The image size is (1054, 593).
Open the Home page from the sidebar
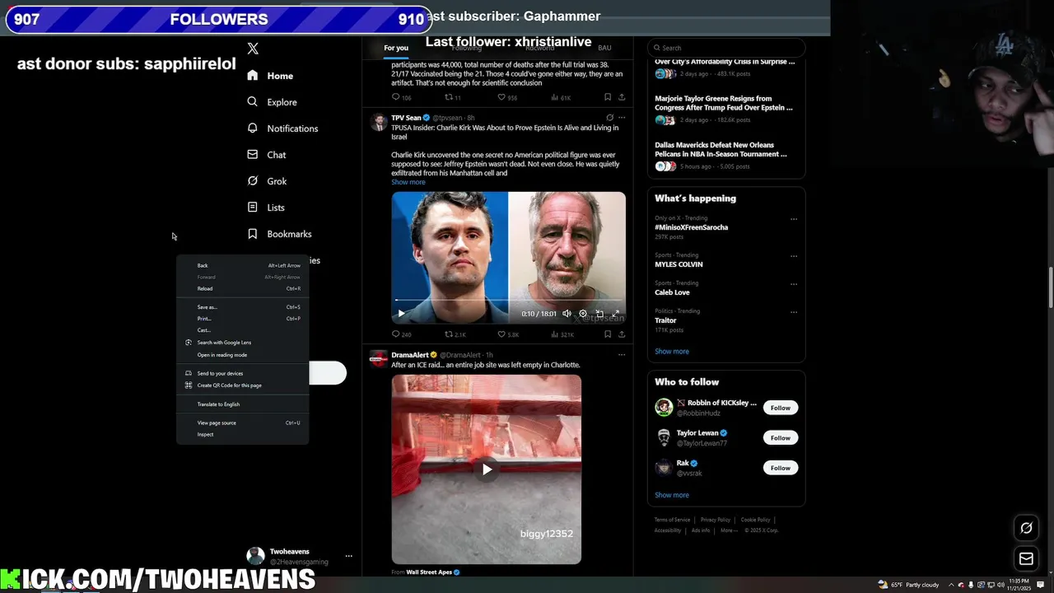tap(270, 76)
